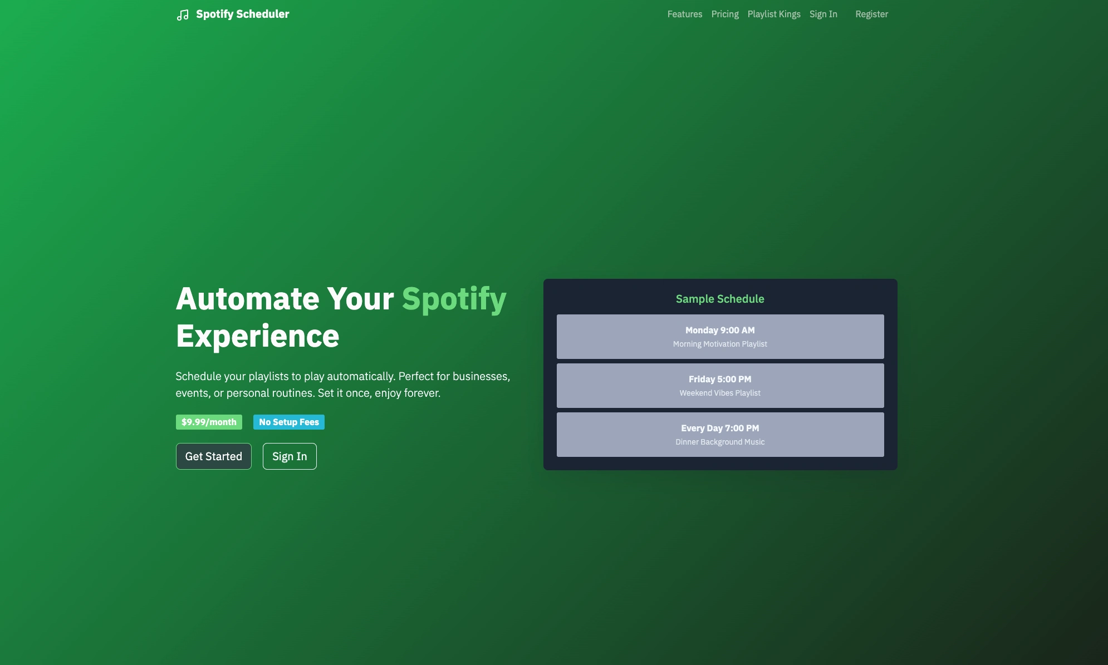Click the Dinner Background Music text
The image size is (1108, 665).
coord(719,442)
